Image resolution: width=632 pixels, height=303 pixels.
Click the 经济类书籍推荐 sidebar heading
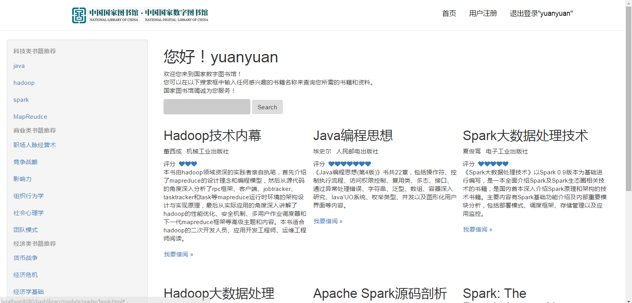point(35,244)
